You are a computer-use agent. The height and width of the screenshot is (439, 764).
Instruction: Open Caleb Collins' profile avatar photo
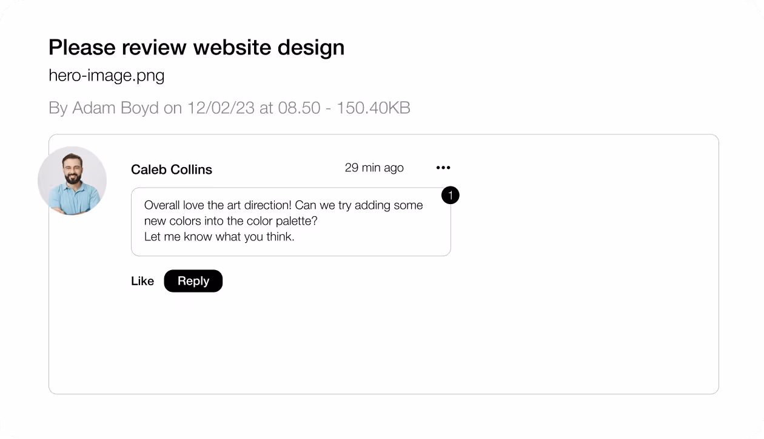[x=72, y=180]
